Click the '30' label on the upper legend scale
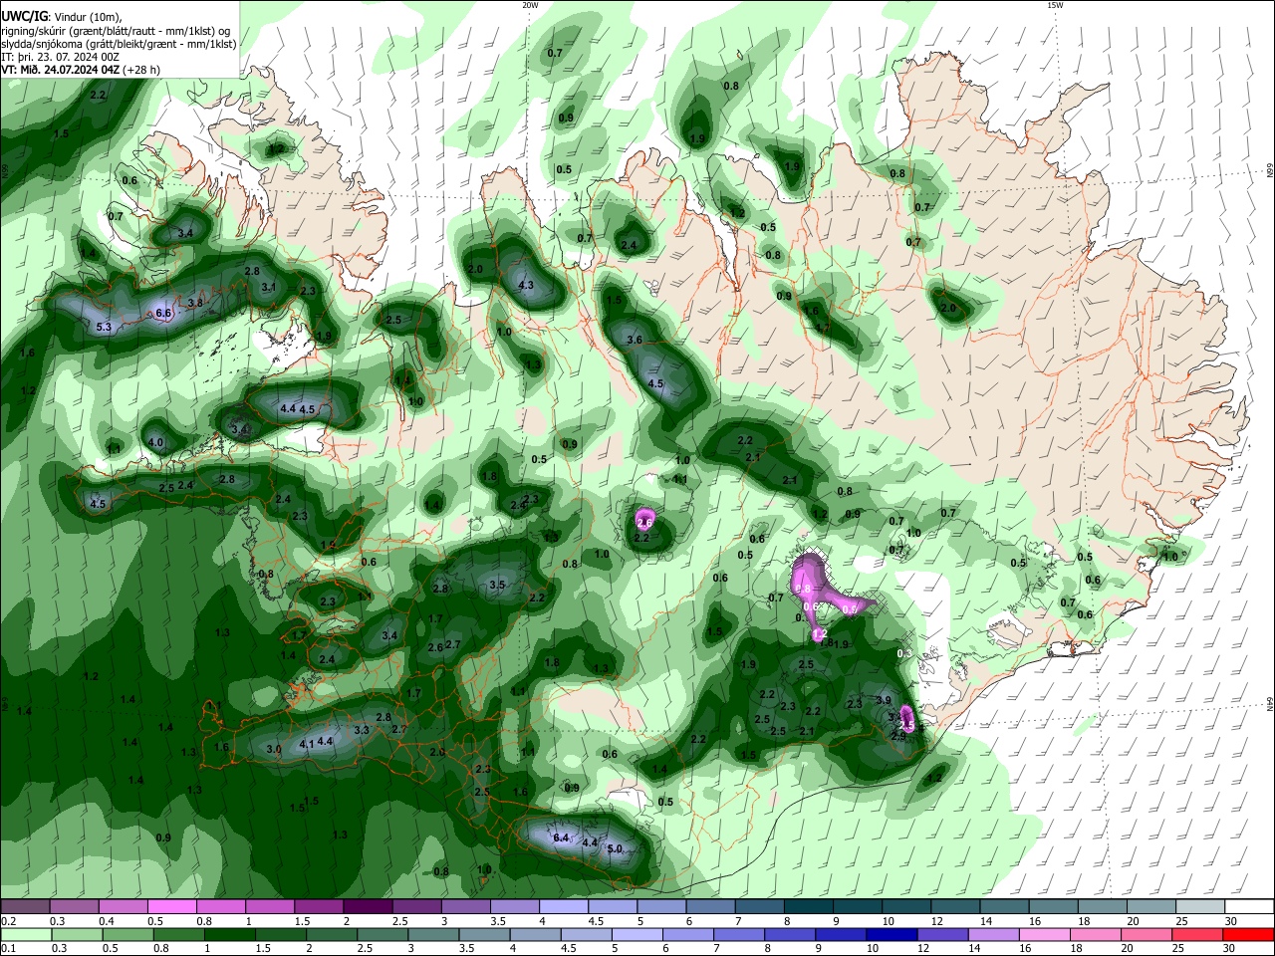 (1231, 921)
